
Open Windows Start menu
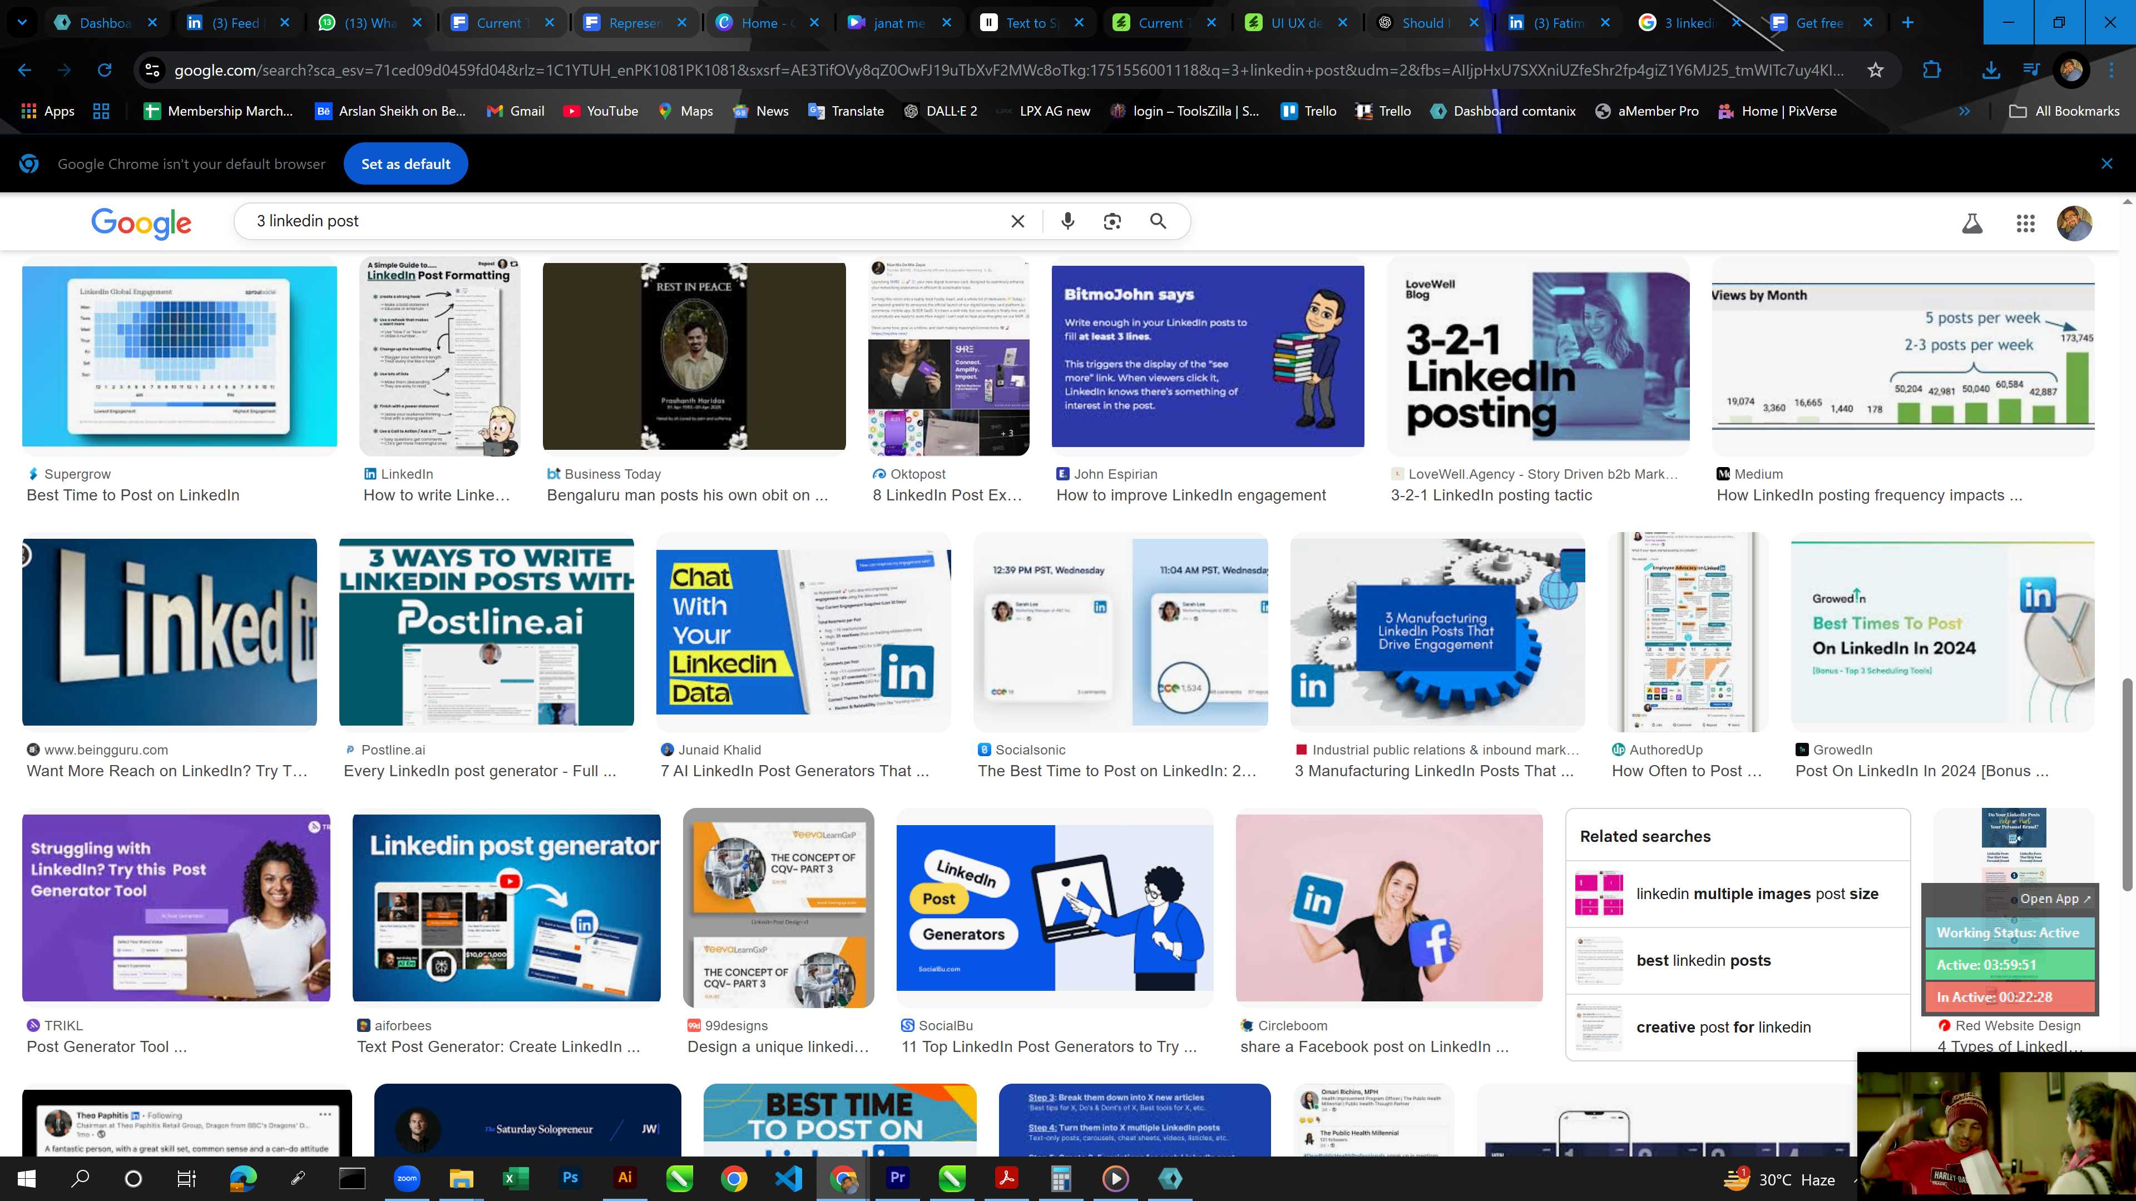pyautogui.click(x=26, y=1179)
